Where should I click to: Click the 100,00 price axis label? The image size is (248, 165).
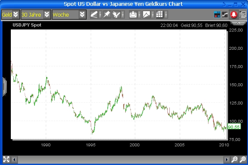pyautogui.click(x=236, y=121)
